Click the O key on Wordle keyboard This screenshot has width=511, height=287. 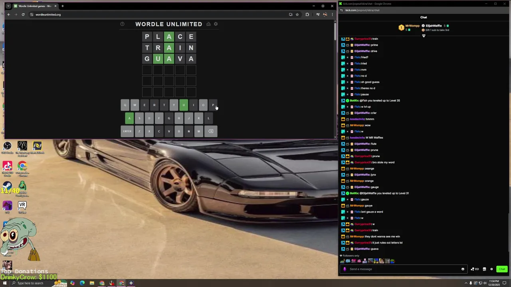click(203, 105)
